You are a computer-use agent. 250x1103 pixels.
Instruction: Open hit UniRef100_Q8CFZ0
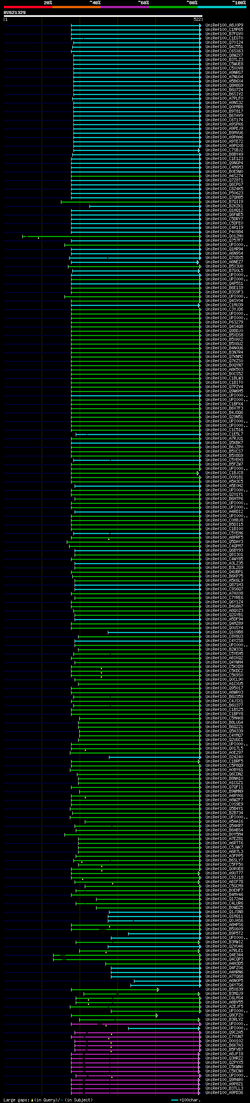(x=224, y=1015)
